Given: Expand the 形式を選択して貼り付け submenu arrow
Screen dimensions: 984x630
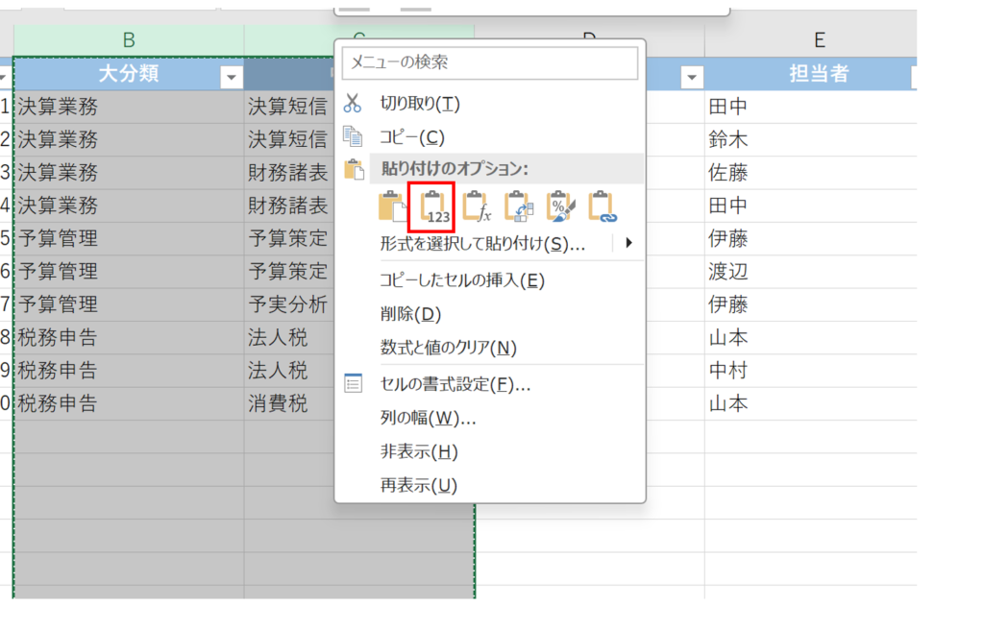Looking at the screenshot, I should [628, 243].
